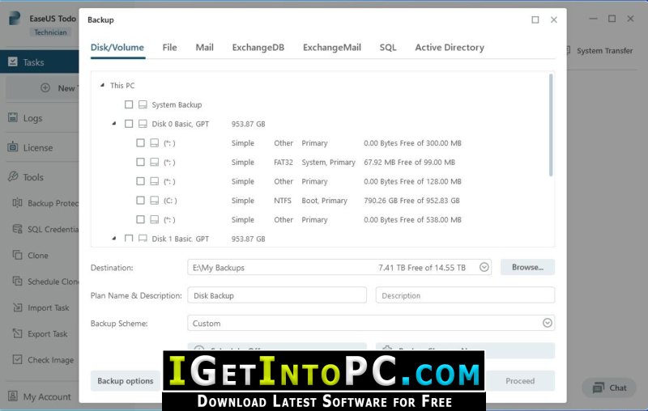Click the FAT32 partition drive icon

point(154,162)
